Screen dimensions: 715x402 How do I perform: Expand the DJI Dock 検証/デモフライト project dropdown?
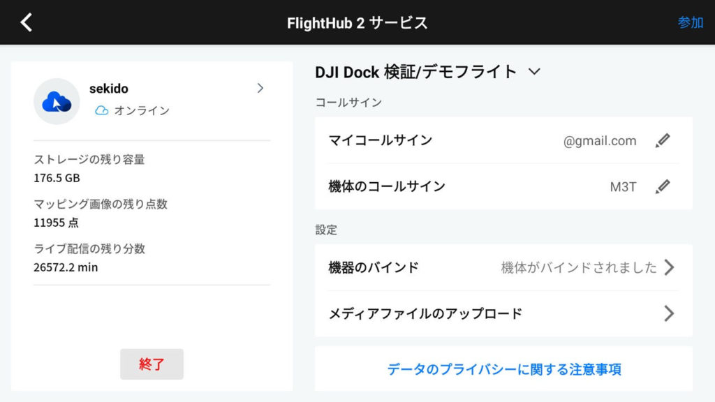pyautogui.click(x=535, y=70)
